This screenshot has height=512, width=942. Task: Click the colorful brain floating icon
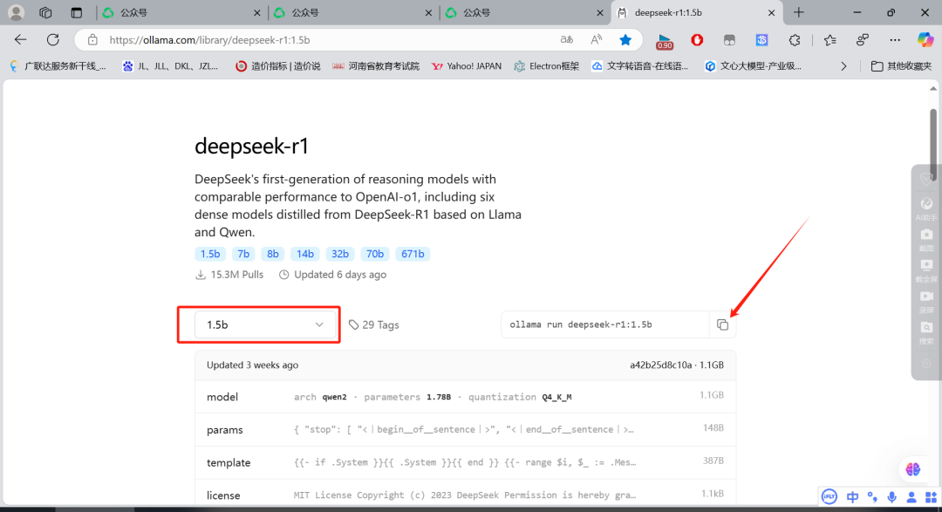click(912, 468)
